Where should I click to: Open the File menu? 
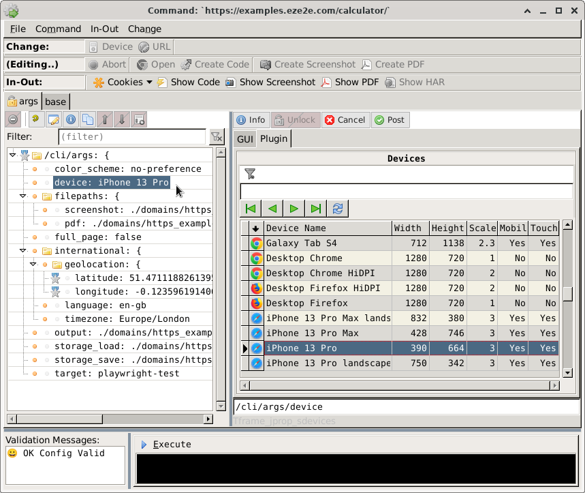tap(18, 29)
